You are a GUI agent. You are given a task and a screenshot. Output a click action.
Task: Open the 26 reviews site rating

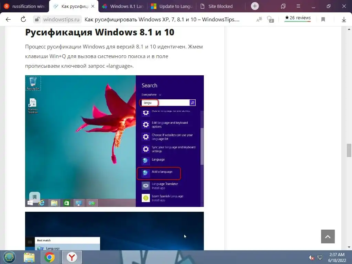click(298, 18)
